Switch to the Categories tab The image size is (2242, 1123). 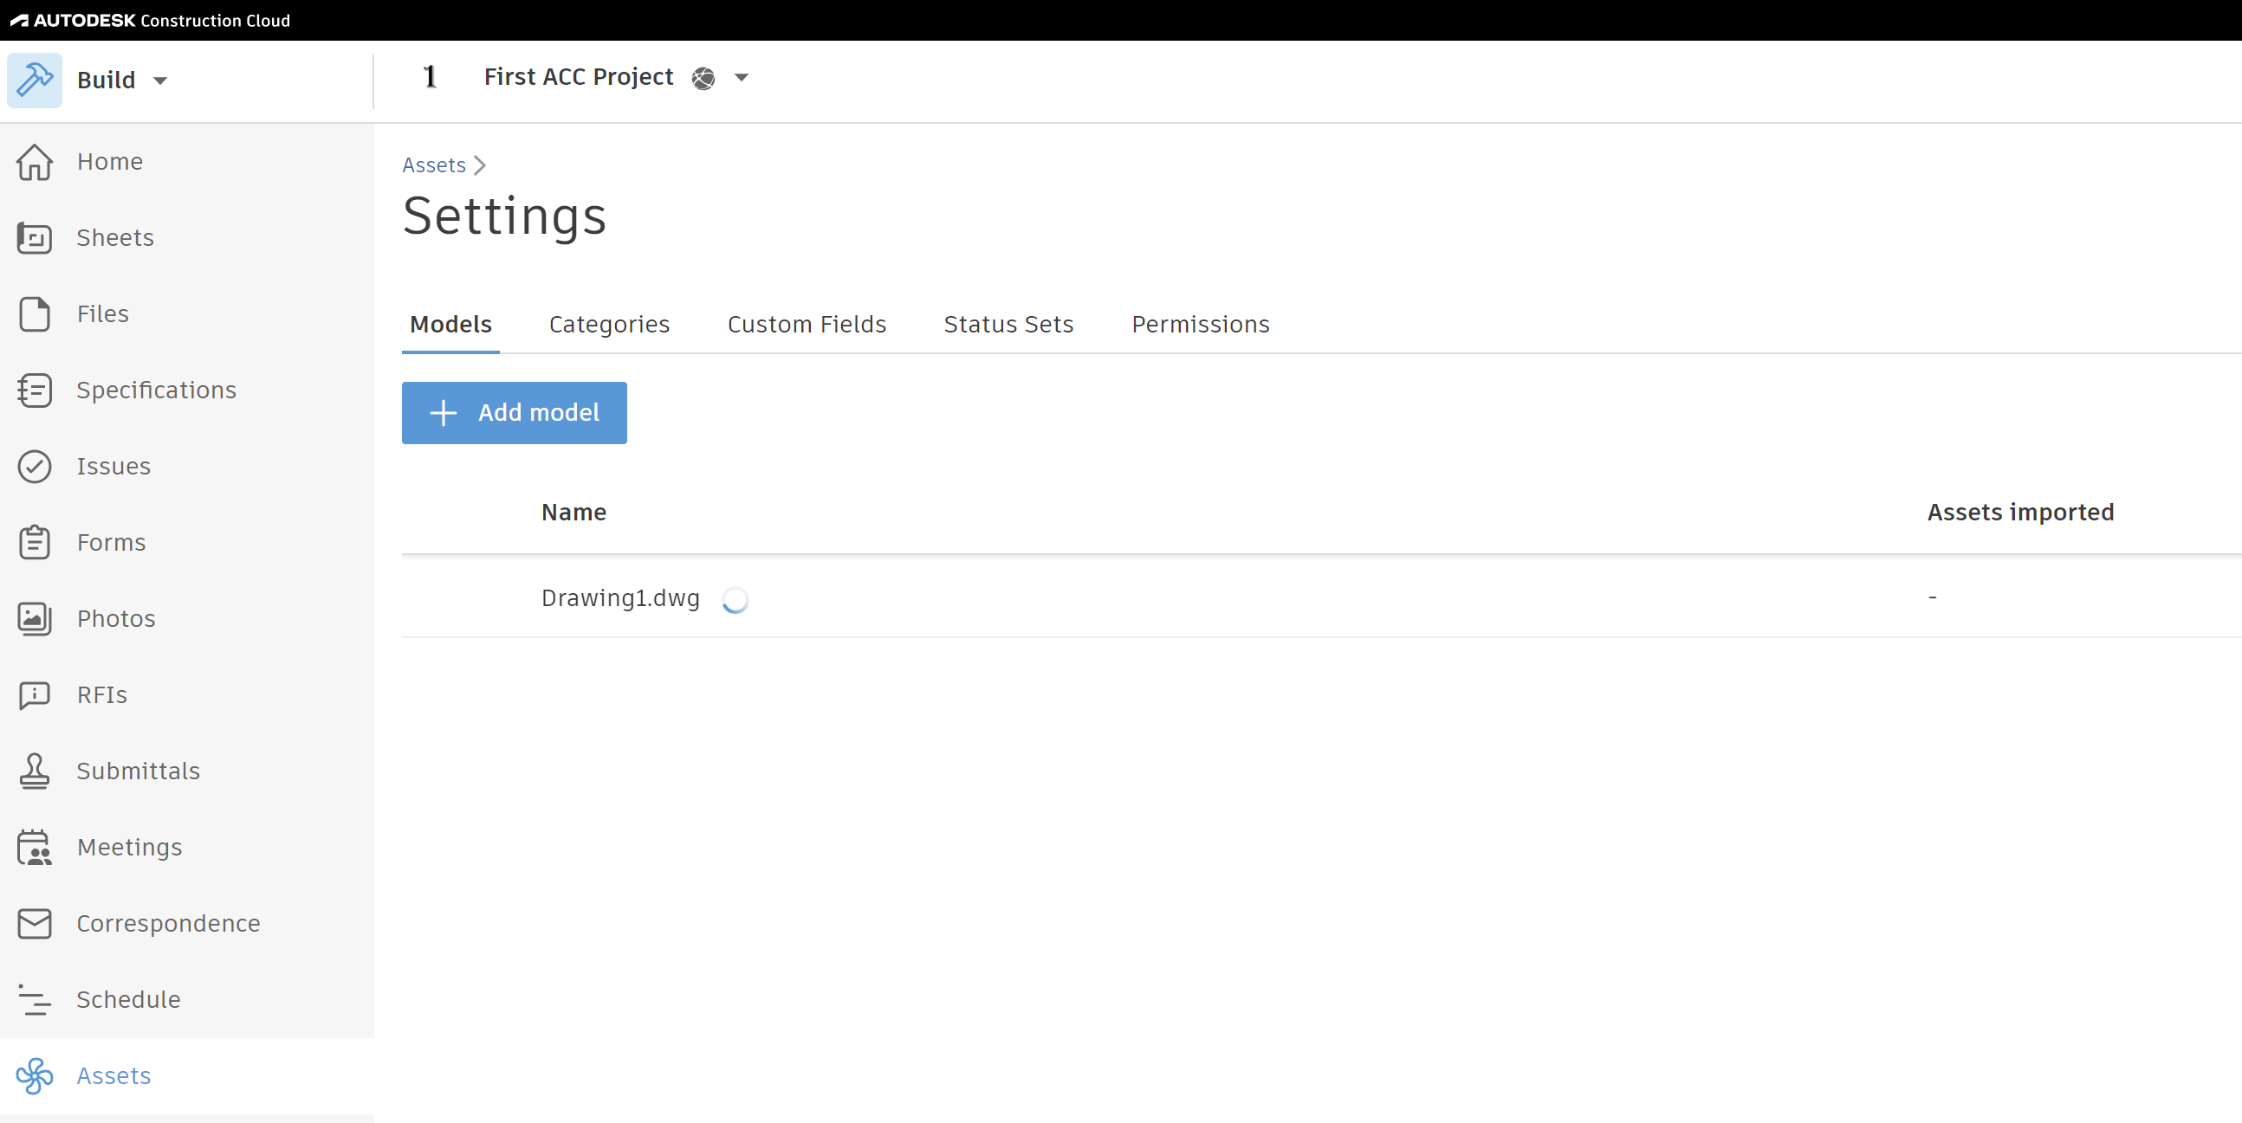point(608,325)
